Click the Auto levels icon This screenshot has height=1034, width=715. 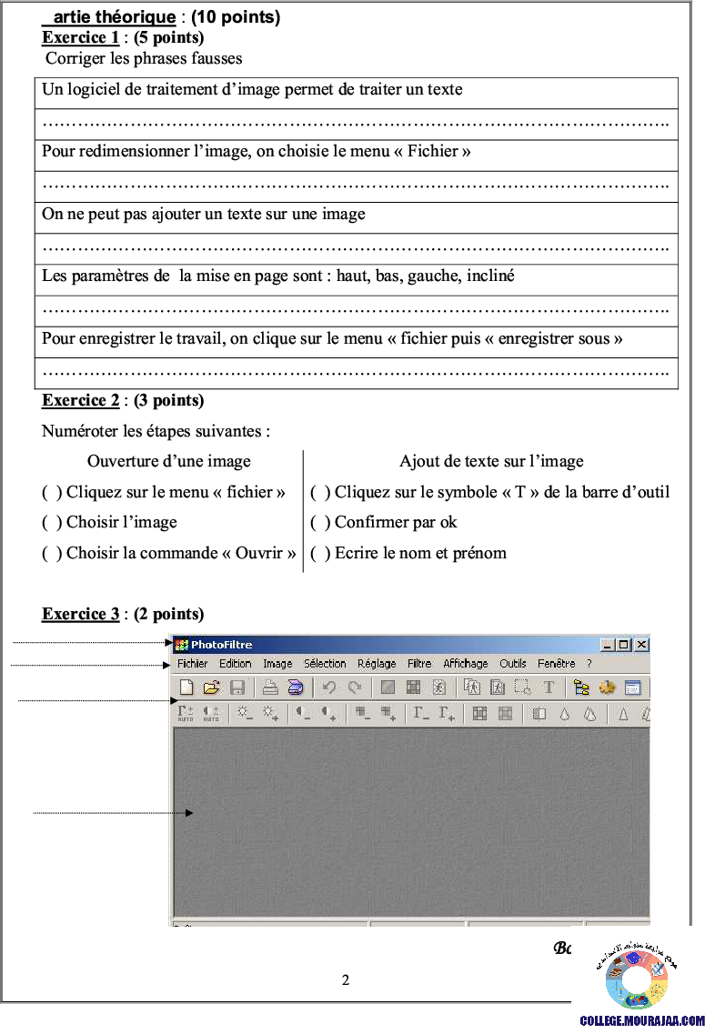click(x=186, y=714)
